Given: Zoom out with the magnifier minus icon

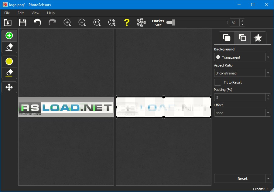Looking at the screenshot, I should 82,22.
